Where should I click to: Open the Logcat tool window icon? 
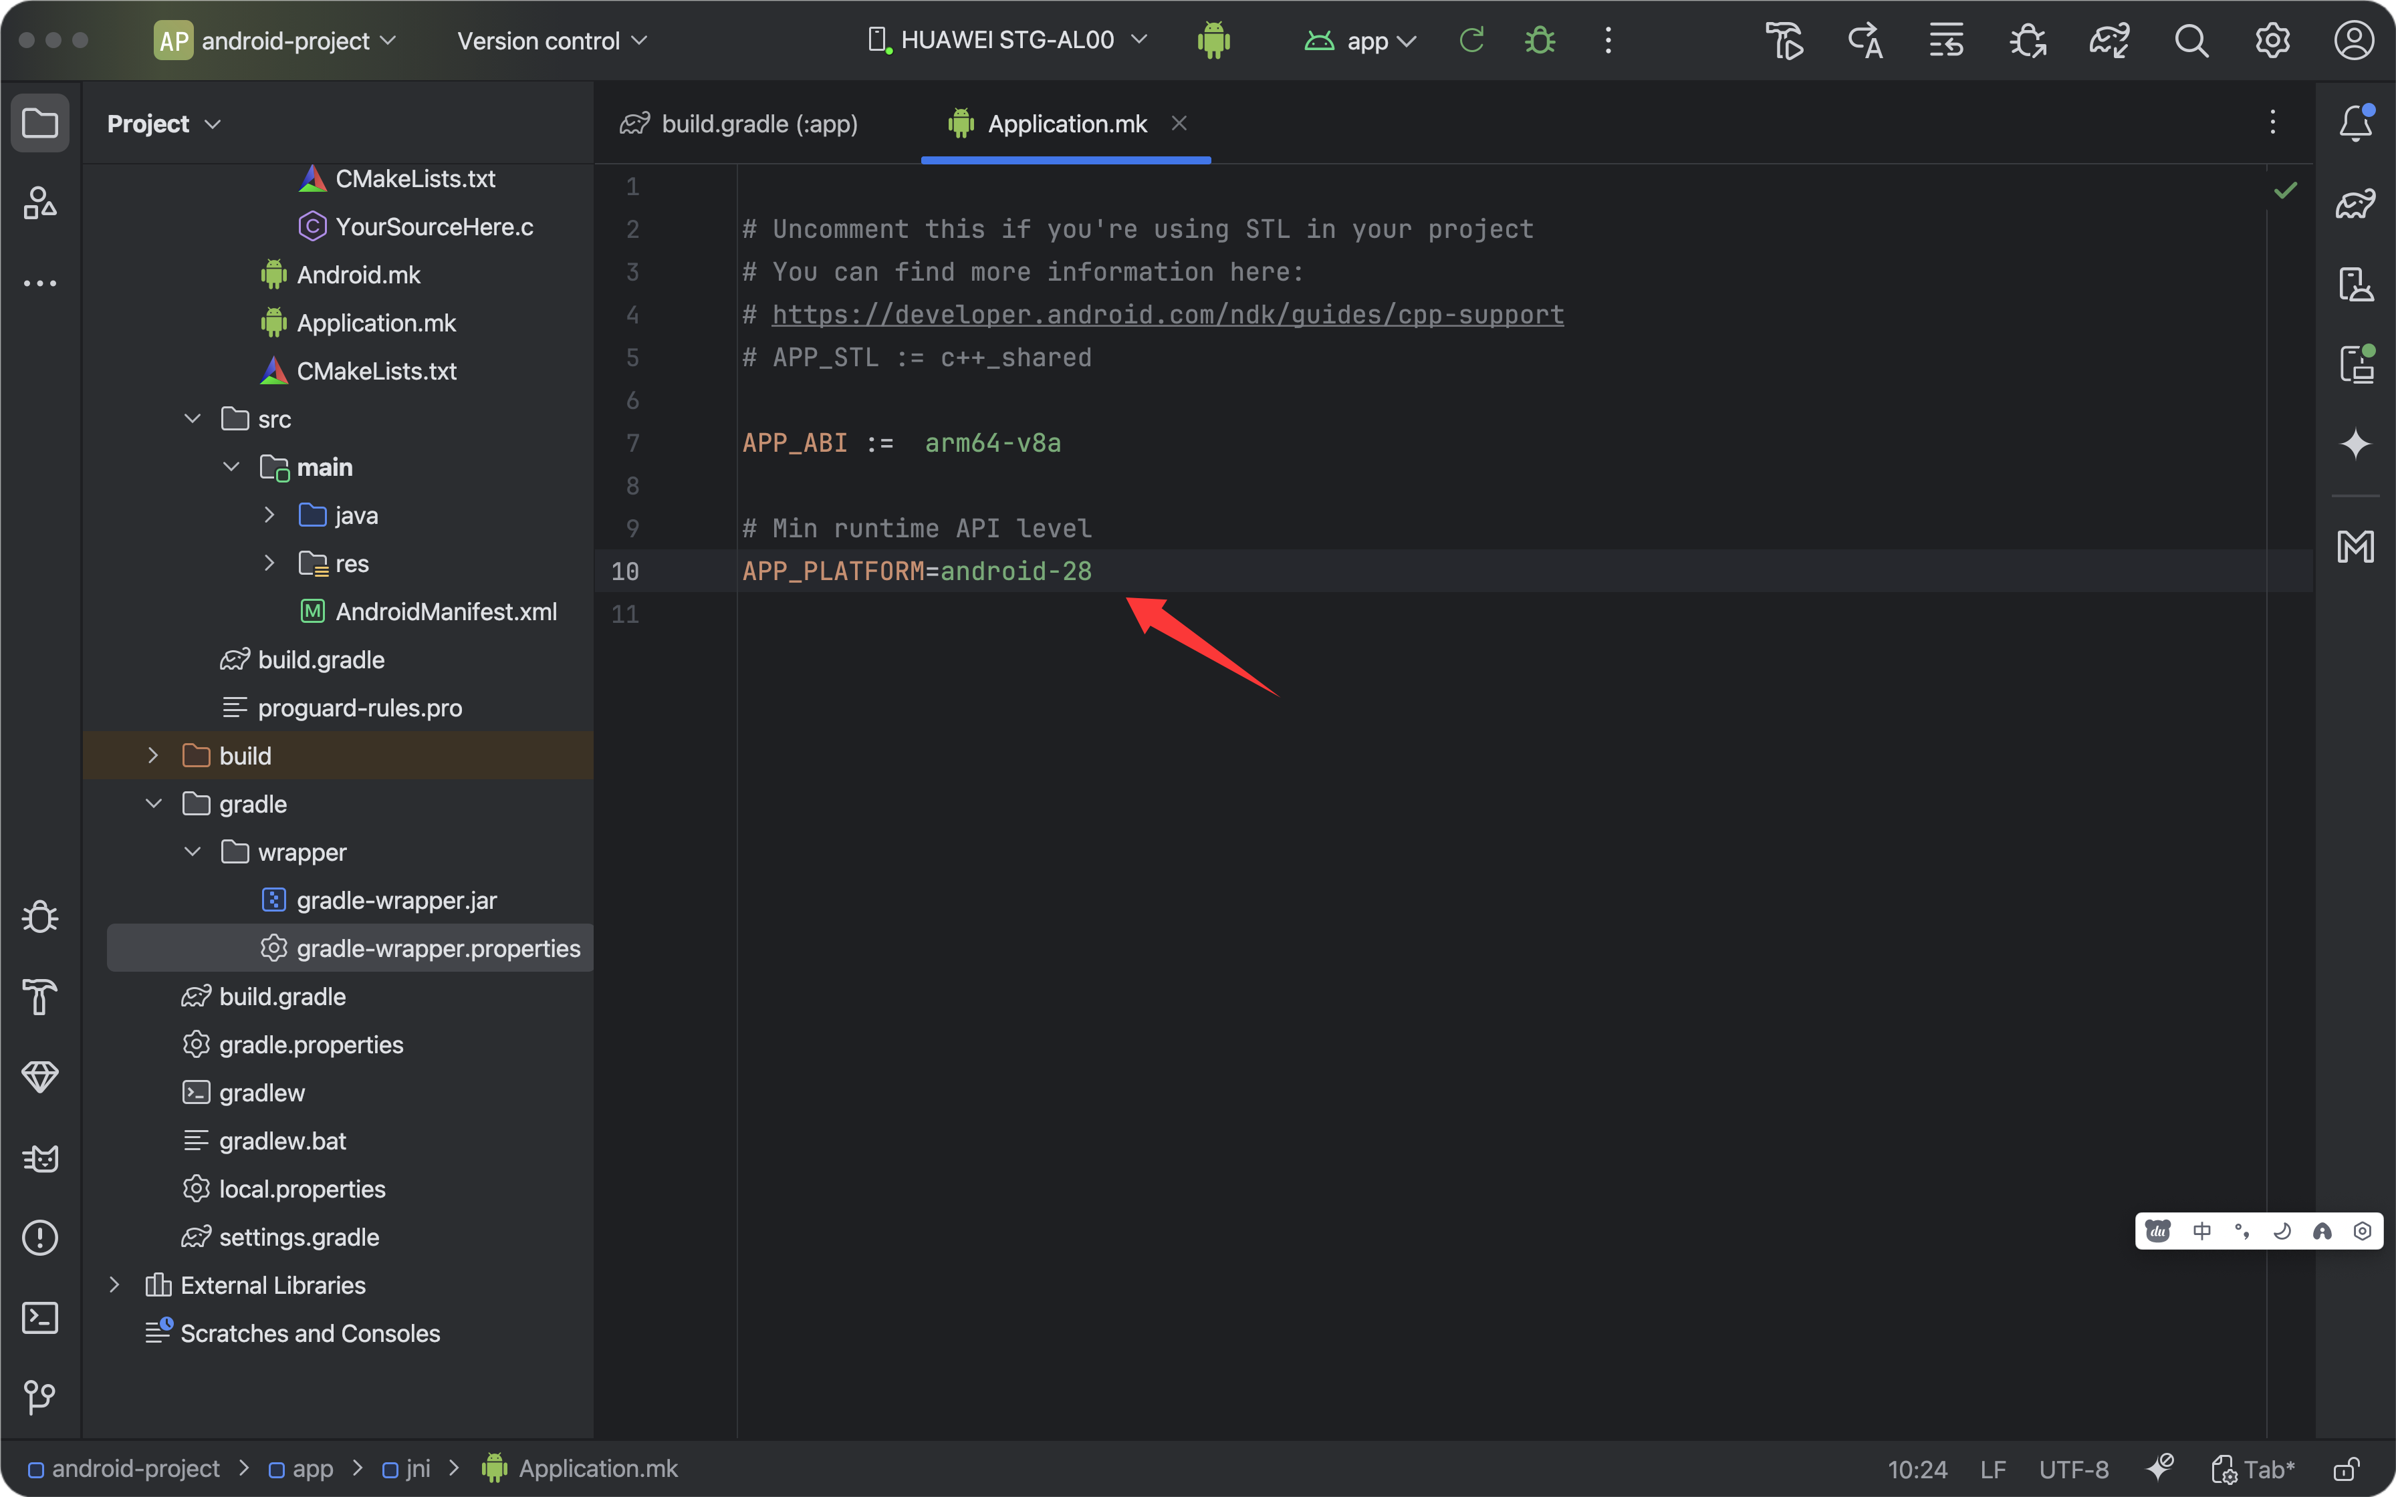(x=39, y=1158)
